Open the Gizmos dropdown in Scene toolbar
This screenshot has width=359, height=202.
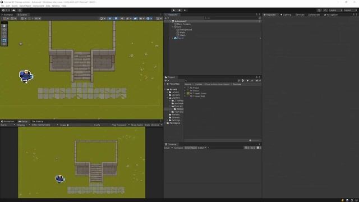tap(149, 19)
